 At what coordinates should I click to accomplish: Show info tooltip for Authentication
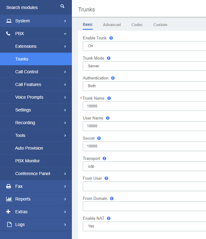[113, 78]
